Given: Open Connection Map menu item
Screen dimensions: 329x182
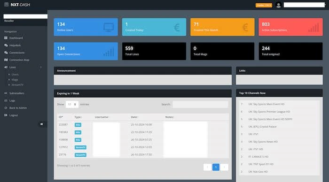Looking at the screenshot, I should click(x=19, y=60).
